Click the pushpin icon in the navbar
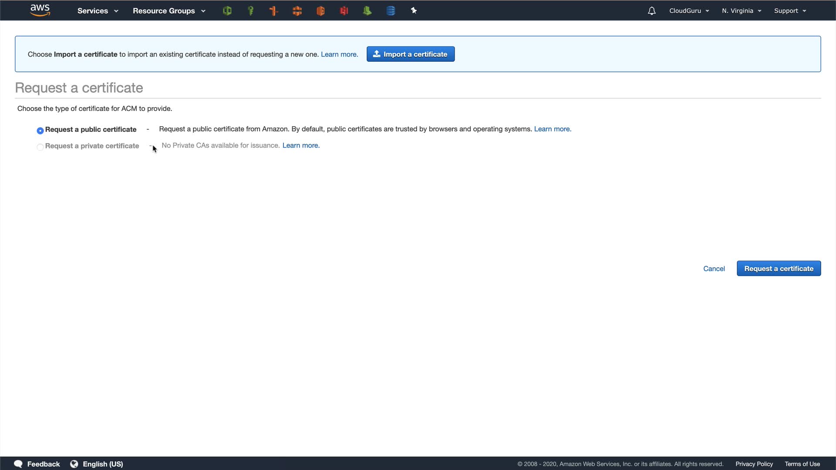Viewport: 836px width, 470px height. pyautogui.click(x=414, y=11)
